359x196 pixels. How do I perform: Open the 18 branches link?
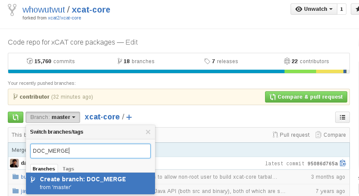136,61
